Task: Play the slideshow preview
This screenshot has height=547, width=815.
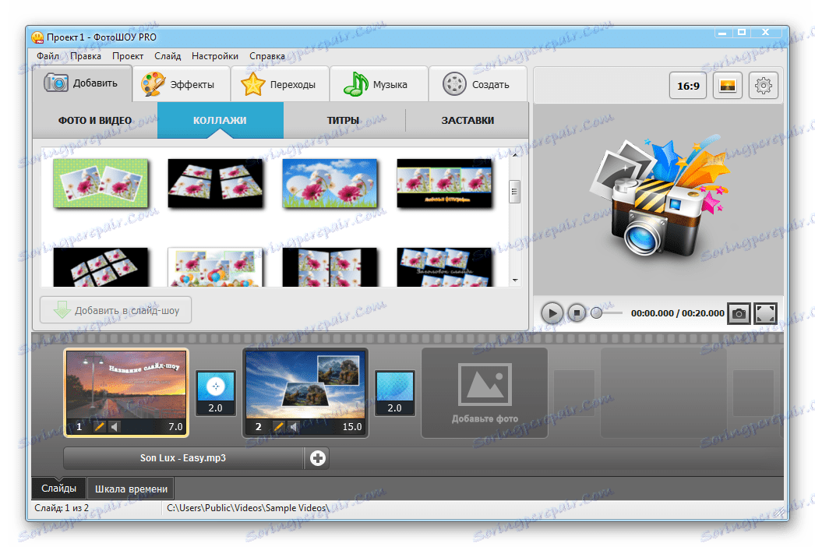Action: (x=552, y=313)
